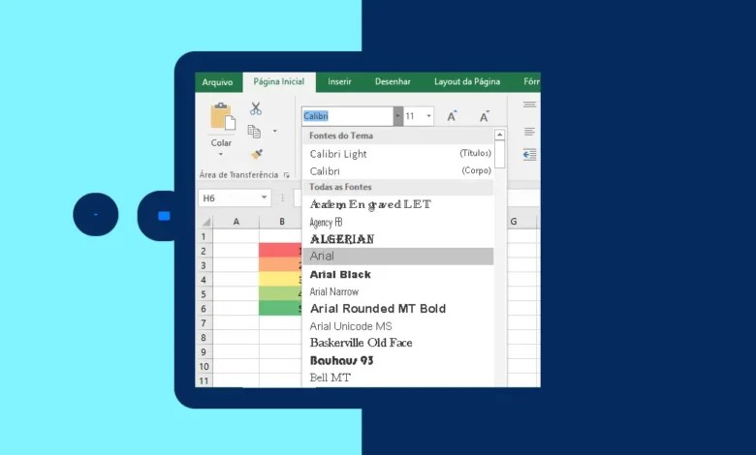Click the increase font size icon
The height and width of the screenshot is (455, 756).
point(452,116)
